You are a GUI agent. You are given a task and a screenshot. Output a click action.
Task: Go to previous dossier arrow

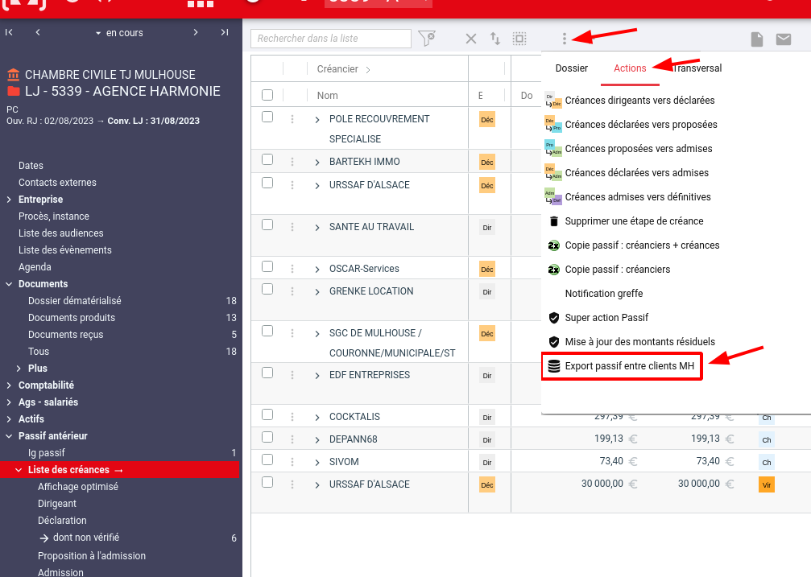38,32
